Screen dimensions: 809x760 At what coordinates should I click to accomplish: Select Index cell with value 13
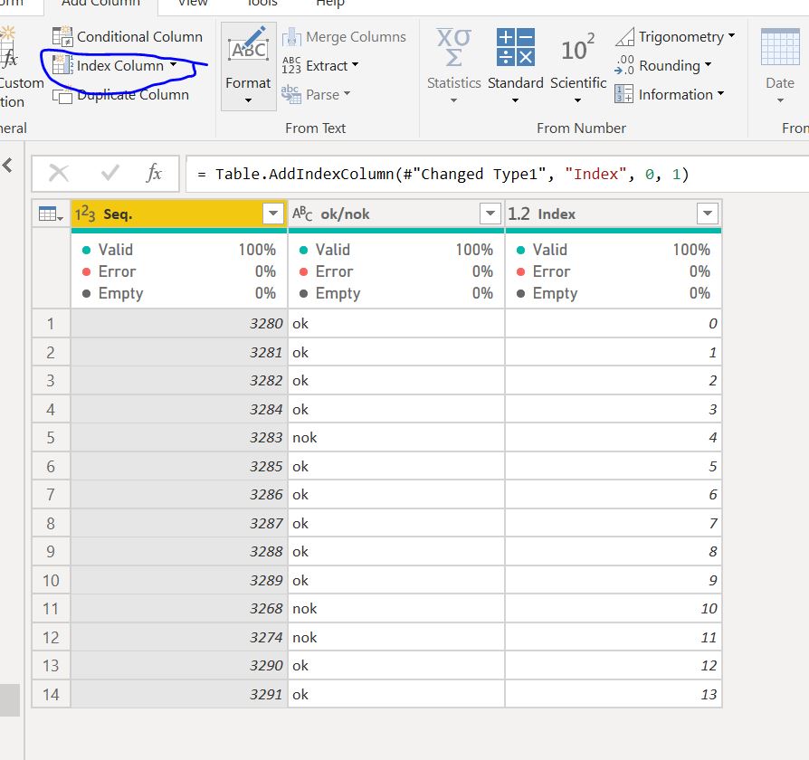click(613, 695)
